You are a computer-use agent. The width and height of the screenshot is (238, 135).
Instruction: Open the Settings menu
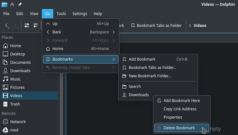(80, 14)
